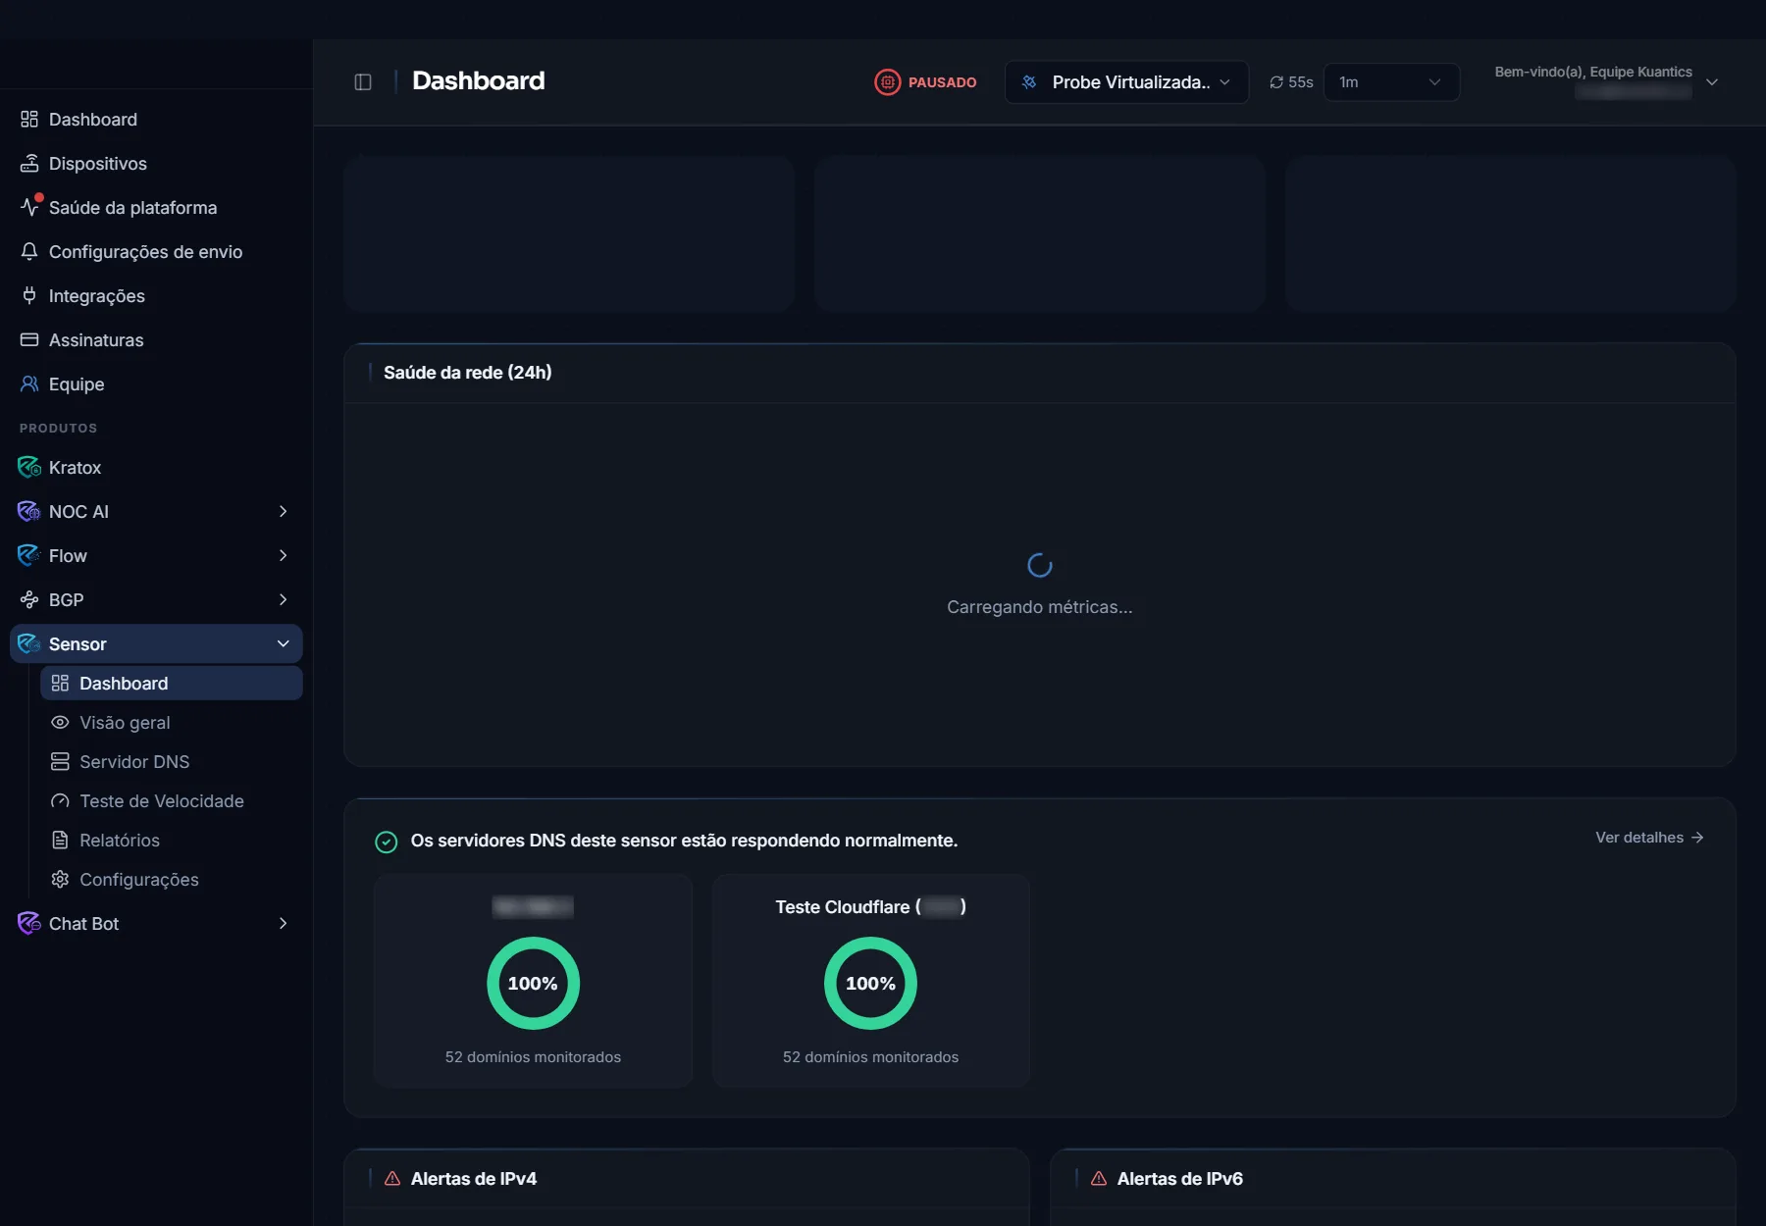Open Servidor DNS menu item
1766x1226 pixels.
click(x=172, y=762)
